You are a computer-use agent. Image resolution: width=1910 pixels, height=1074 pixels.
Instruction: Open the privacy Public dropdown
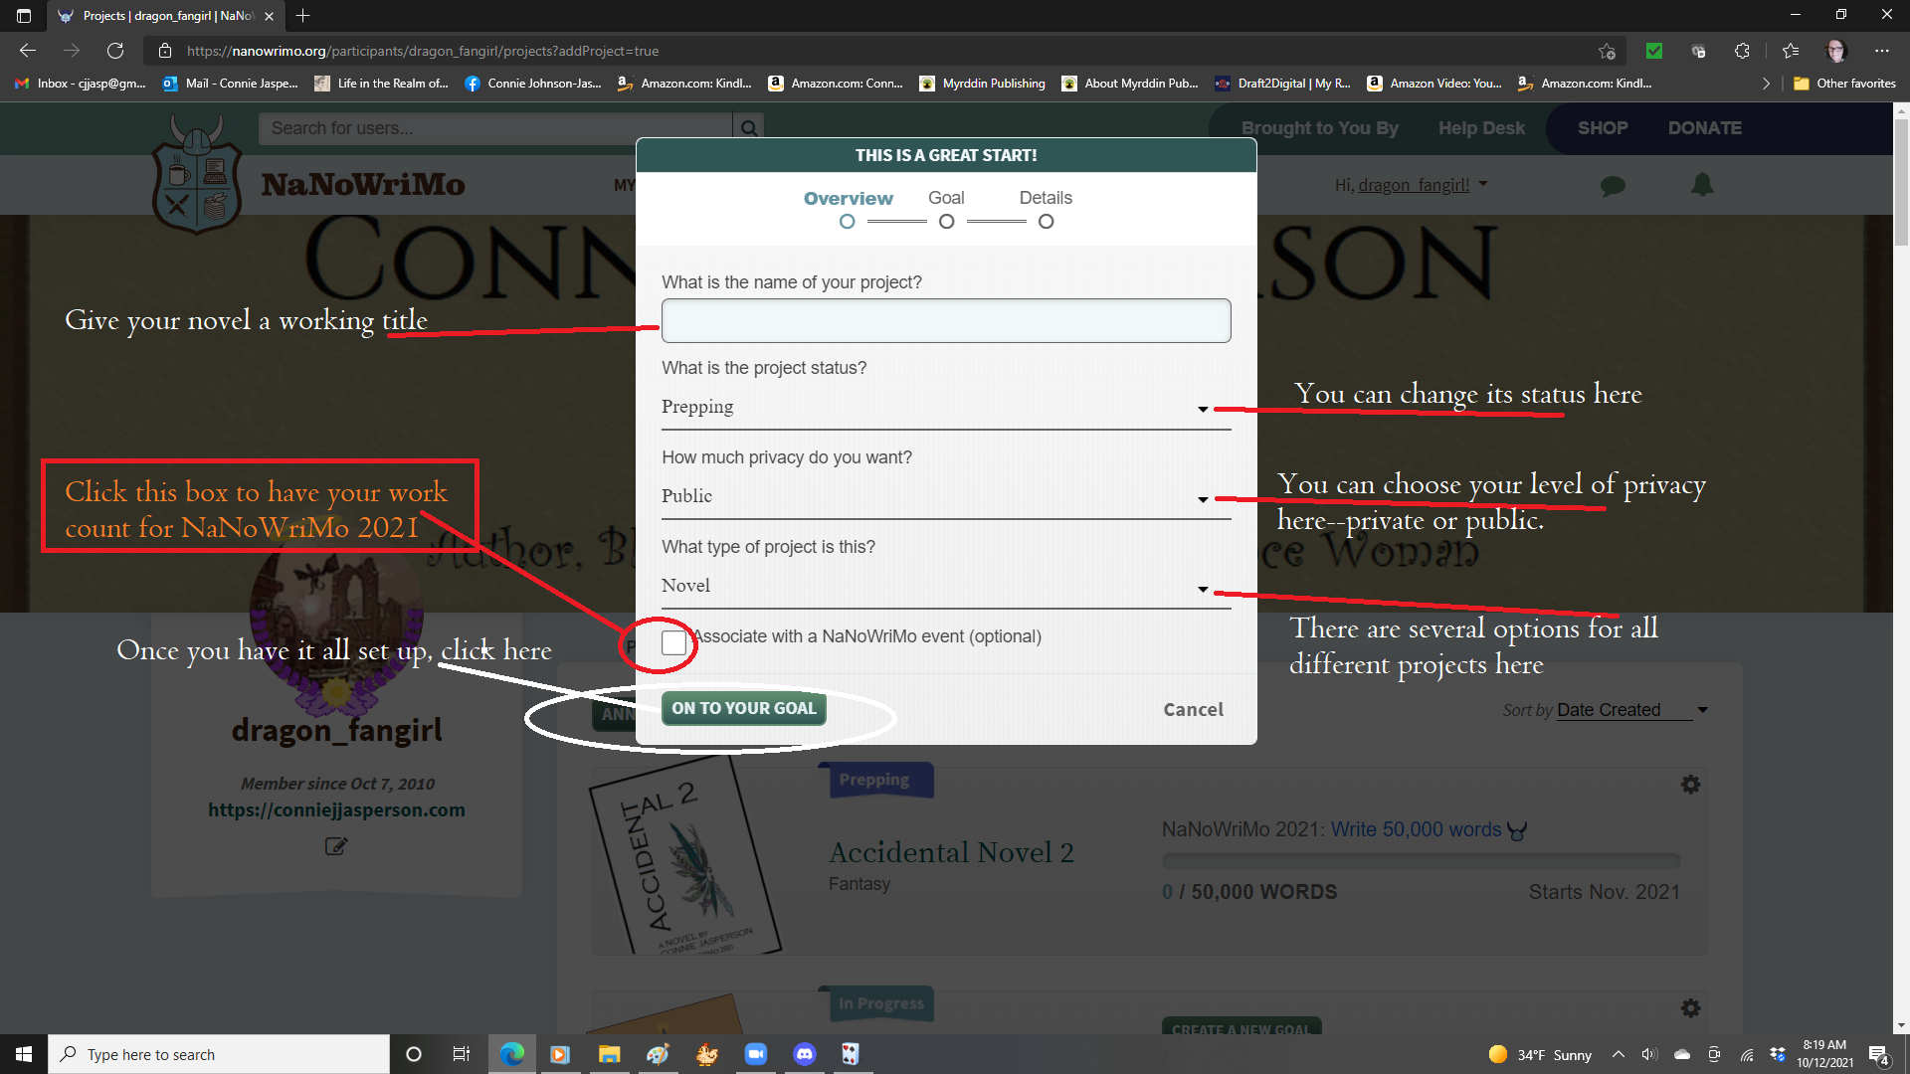1202,499
